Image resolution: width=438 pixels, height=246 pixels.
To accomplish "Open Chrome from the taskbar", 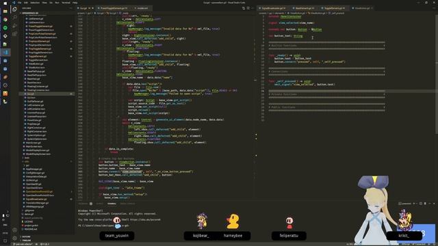I will pos(5,20).
